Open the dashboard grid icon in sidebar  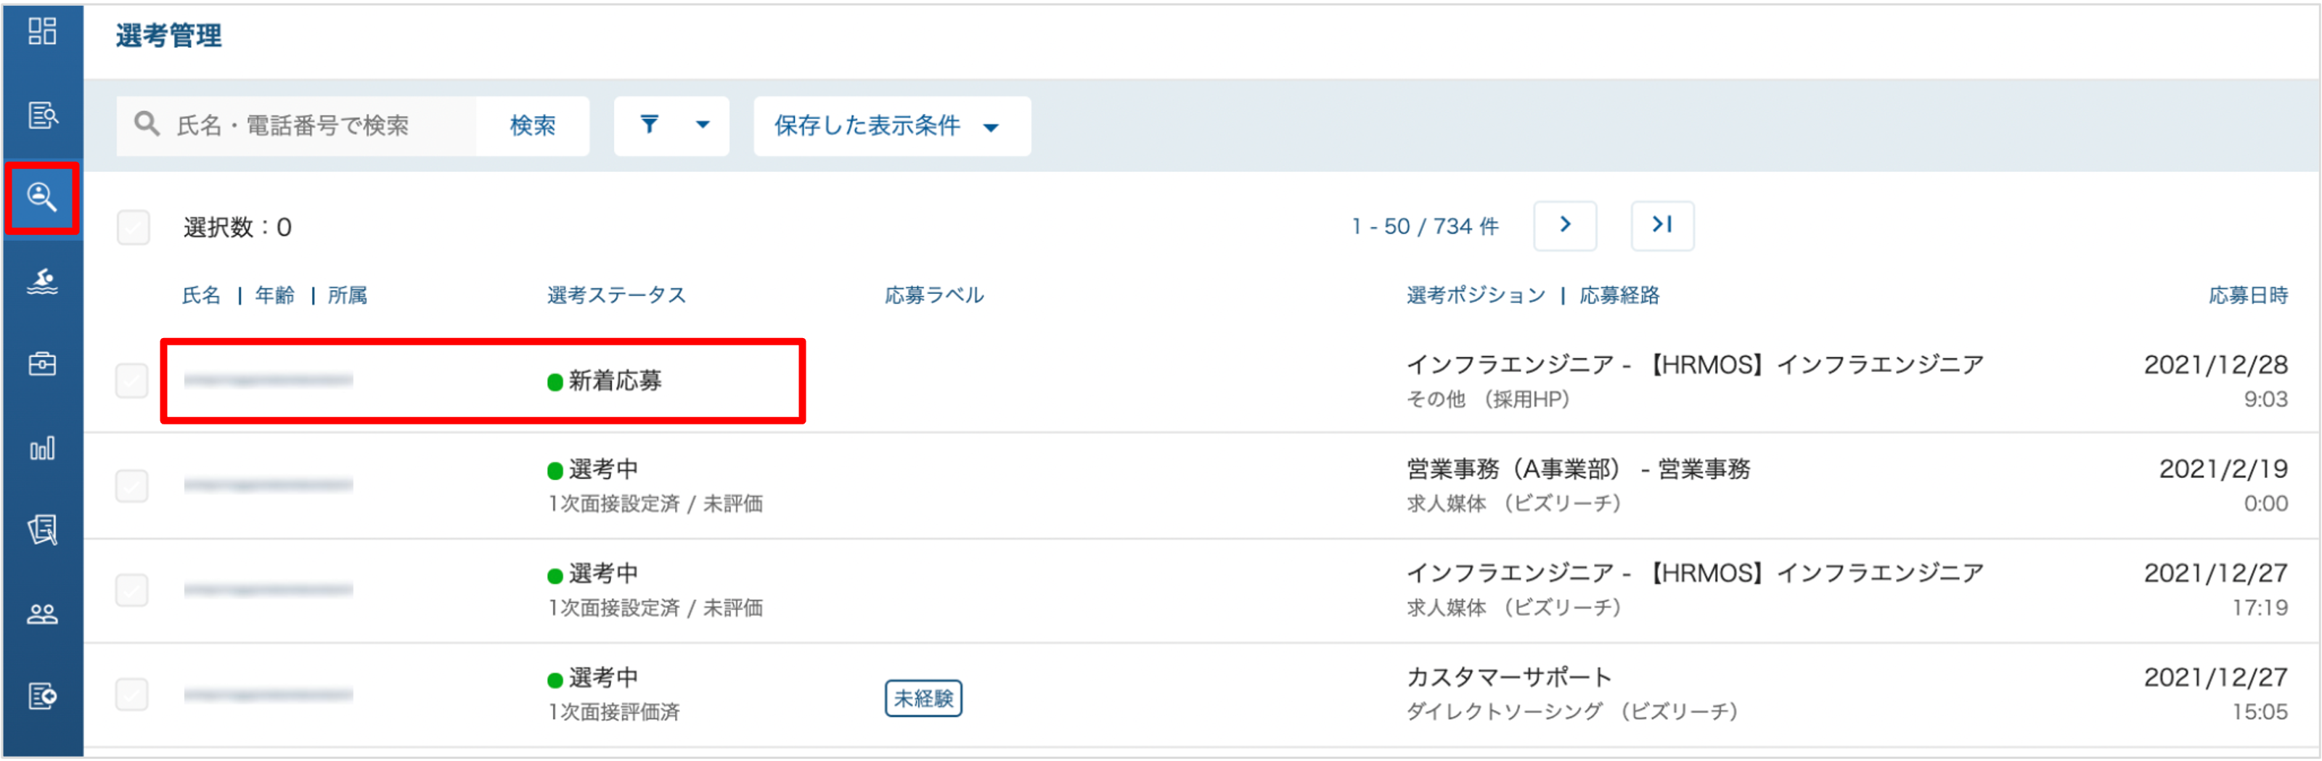click(42, 31)
